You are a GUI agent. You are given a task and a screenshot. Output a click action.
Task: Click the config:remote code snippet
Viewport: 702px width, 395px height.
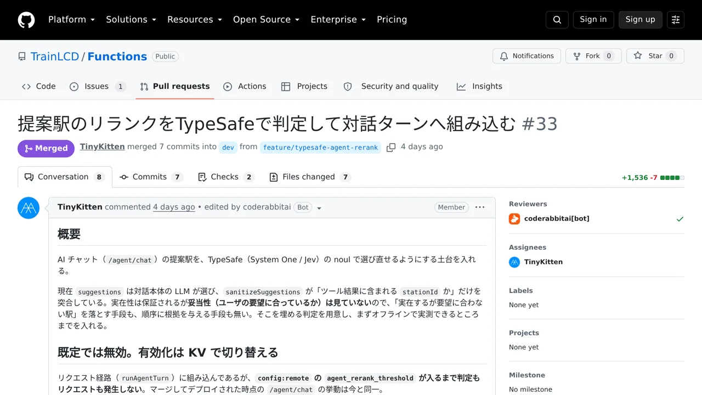(283, 379)
